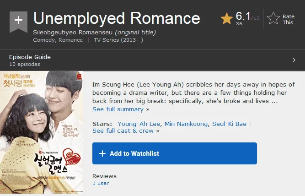Open Young-Ah Lee's profile link
Screen dimensions: 305x196
tap(139, 124)
